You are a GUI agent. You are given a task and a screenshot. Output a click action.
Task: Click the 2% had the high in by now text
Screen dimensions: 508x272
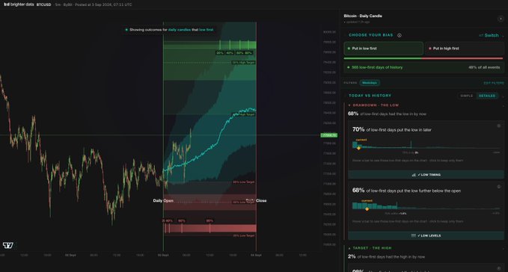coord(386,257)
